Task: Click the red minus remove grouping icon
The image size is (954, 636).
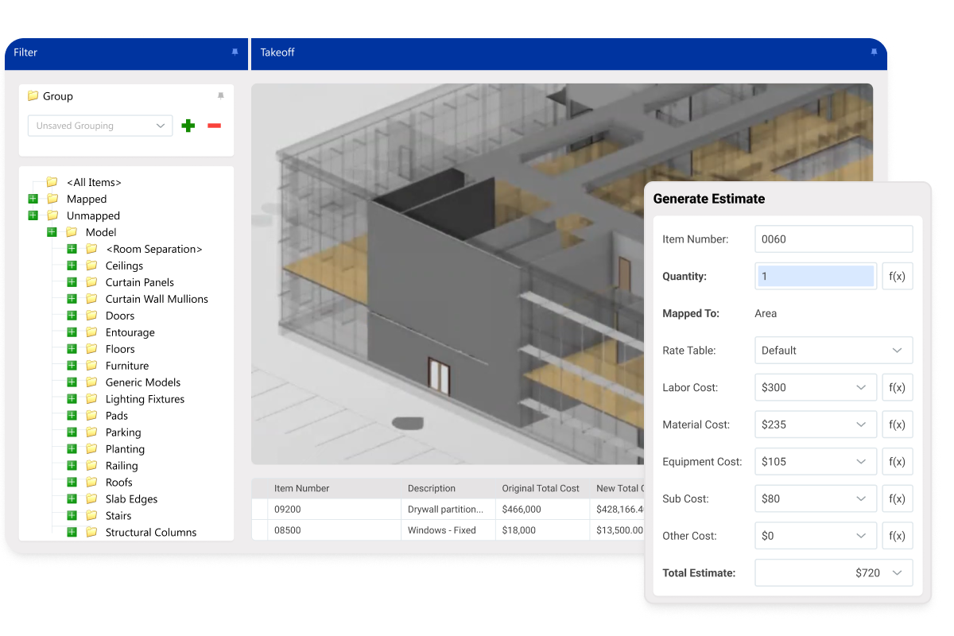Action: point(214,126)
